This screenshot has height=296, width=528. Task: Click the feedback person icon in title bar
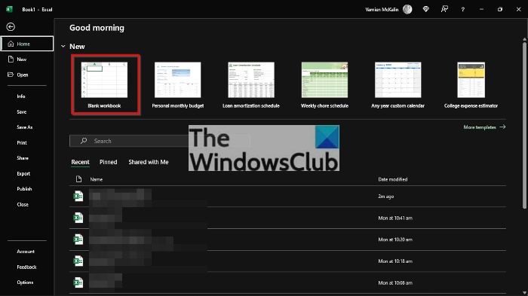click(444, 9)
